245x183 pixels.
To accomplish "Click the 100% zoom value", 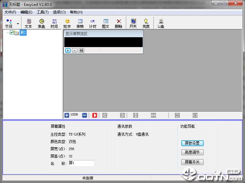I will pyautogui.click(x=74, y=115).
